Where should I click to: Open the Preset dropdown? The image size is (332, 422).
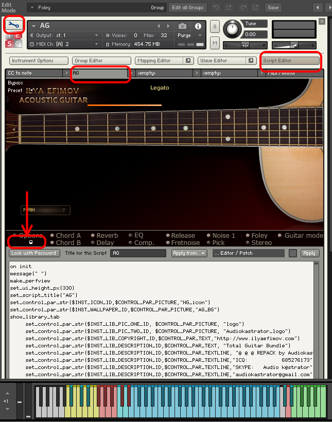(x=31, y=91)
